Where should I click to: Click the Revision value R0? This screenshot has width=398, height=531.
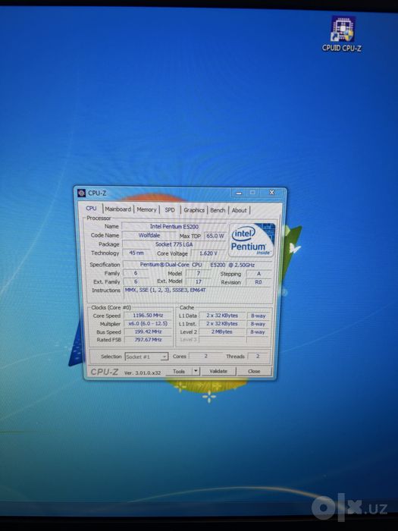coord(259,282)
